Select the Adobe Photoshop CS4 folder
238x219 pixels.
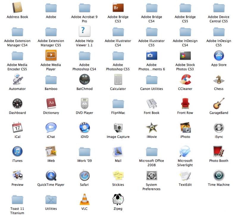click(84, 56)
